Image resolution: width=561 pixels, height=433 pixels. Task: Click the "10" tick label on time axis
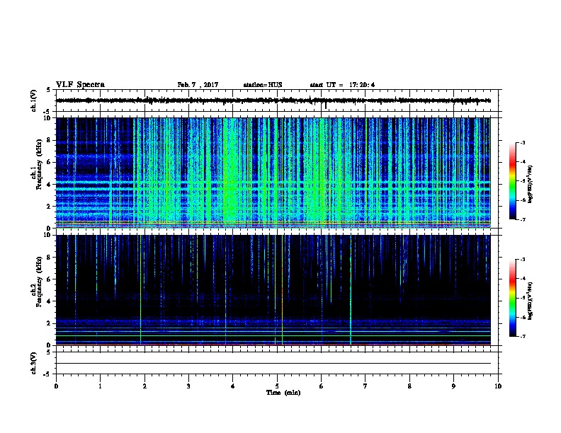[x=498, y=386]
